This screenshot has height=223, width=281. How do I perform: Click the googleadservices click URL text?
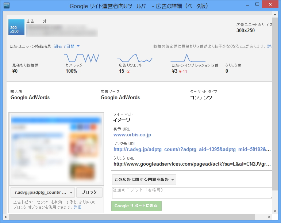click(x=192, y=164)
